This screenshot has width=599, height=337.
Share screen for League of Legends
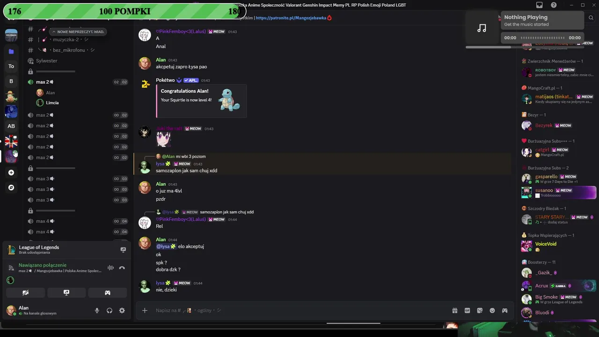tap(123, 250)
